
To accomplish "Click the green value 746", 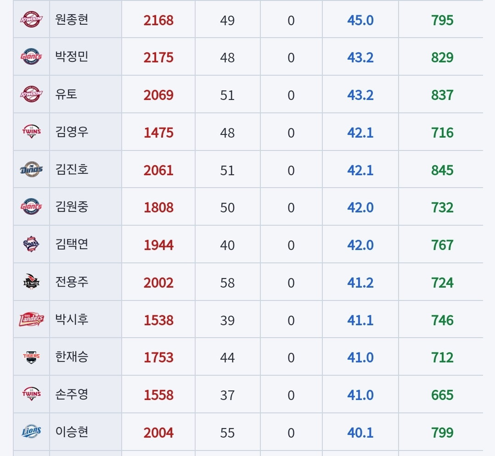I will pyautogui.click(x=442, y=320).
